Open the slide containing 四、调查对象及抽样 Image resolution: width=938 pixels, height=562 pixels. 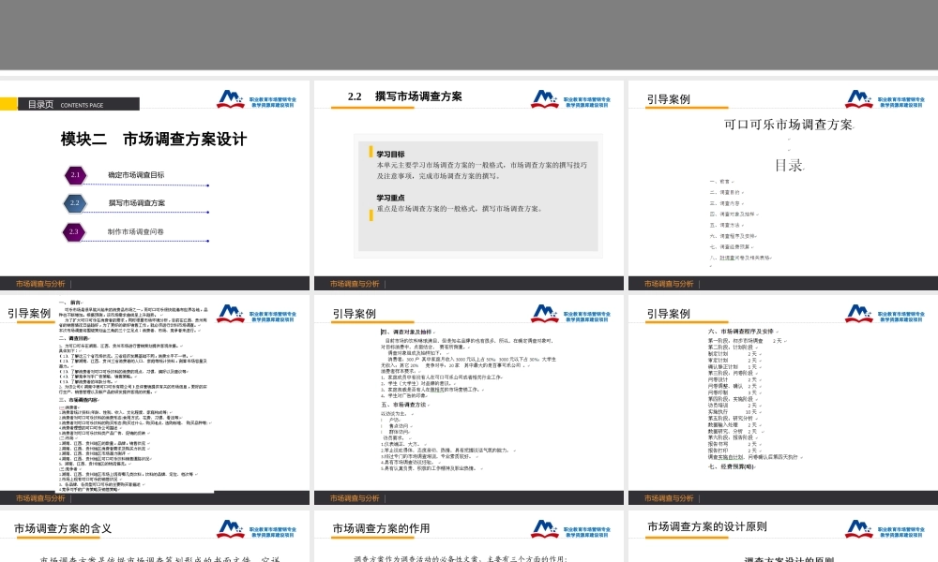pos(468,403)
